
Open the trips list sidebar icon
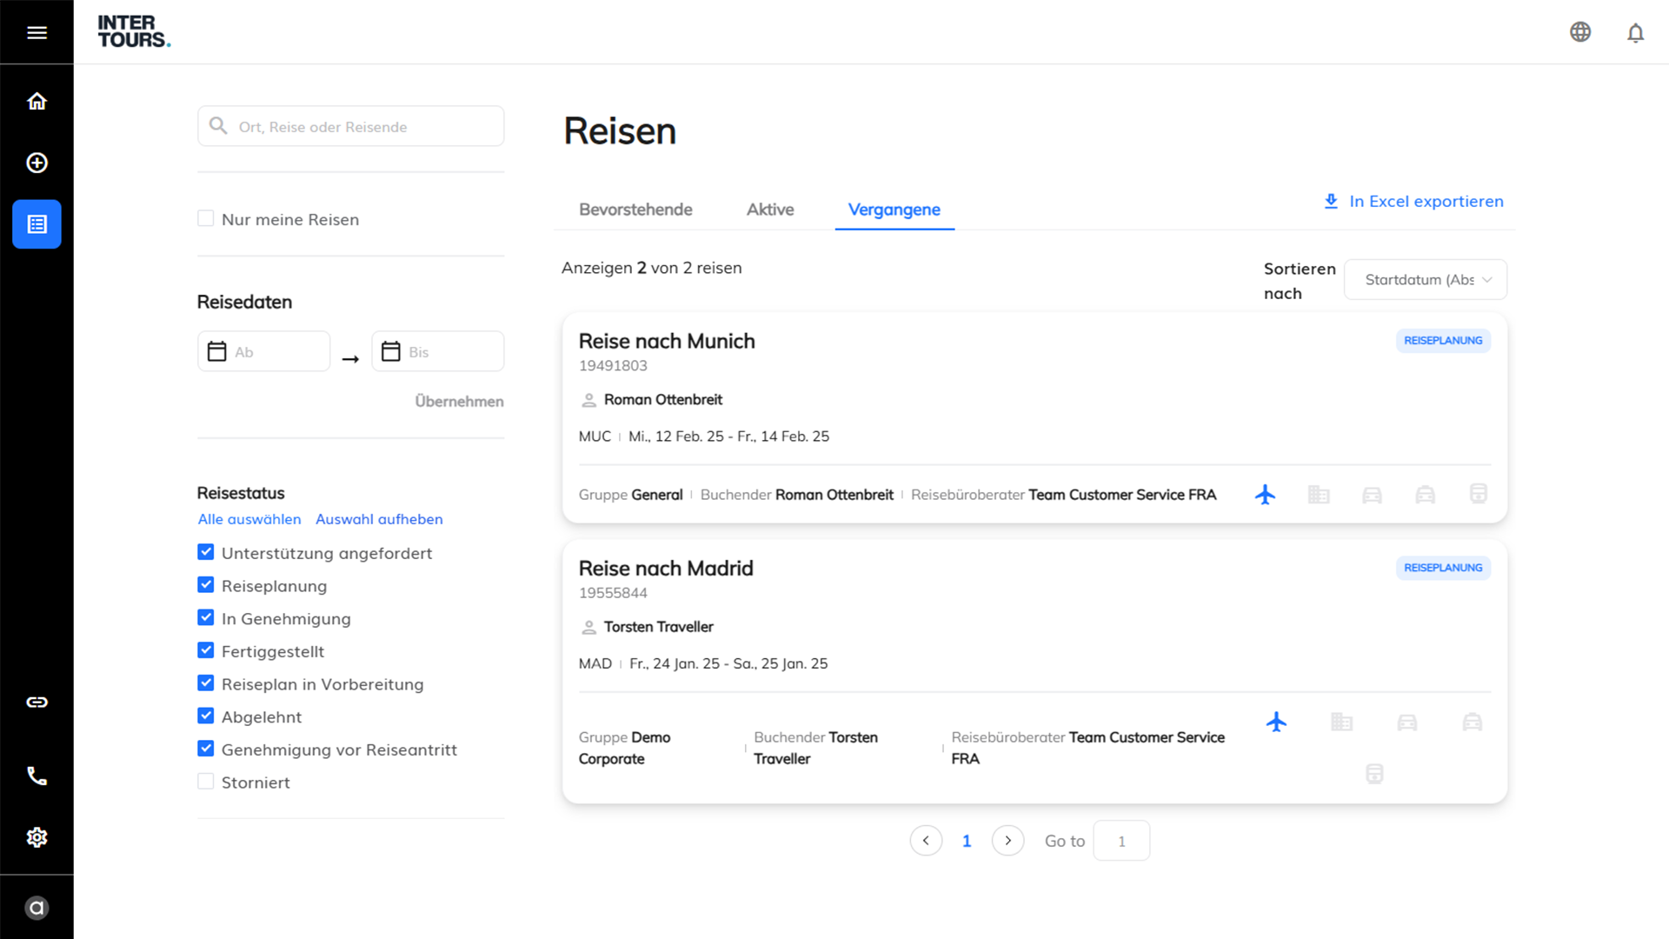tap(37, 224)
